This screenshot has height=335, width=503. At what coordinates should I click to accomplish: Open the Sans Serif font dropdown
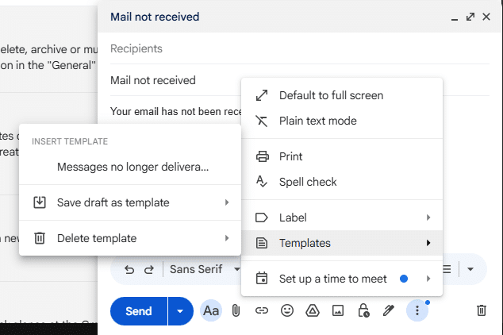click(204, 269)
